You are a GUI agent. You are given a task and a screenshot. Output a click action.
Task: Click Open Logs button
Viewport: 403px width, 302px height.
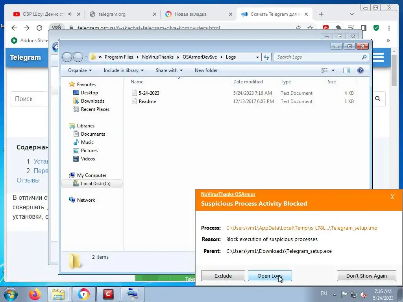click(x=270, y=276)
